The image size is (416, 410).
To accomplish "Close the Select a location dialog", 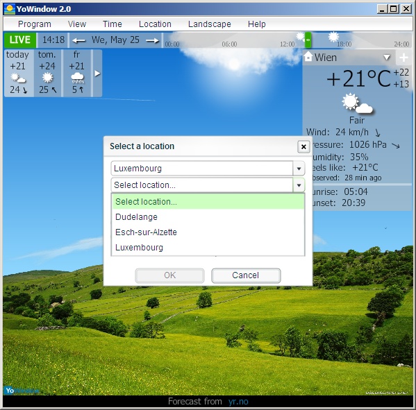I will [303, 146].
